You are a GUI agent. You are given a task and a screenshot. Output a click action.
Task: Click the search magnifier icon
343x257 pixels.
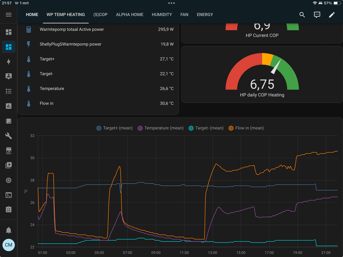pos(302,15)
